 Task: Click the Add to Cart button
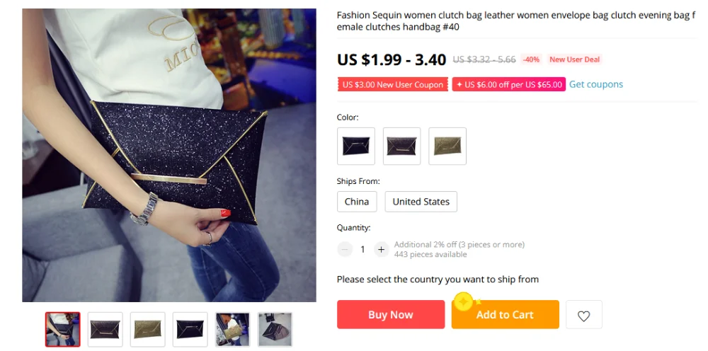coord(506,314)
